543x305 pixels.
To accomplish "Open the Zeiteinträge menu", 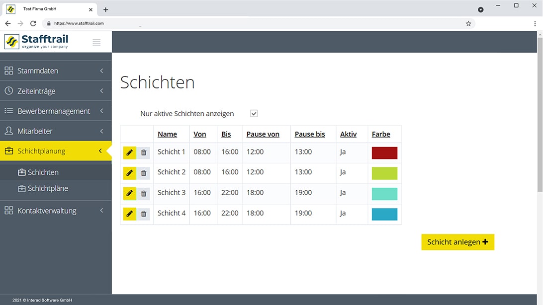I will coord(56,90).
